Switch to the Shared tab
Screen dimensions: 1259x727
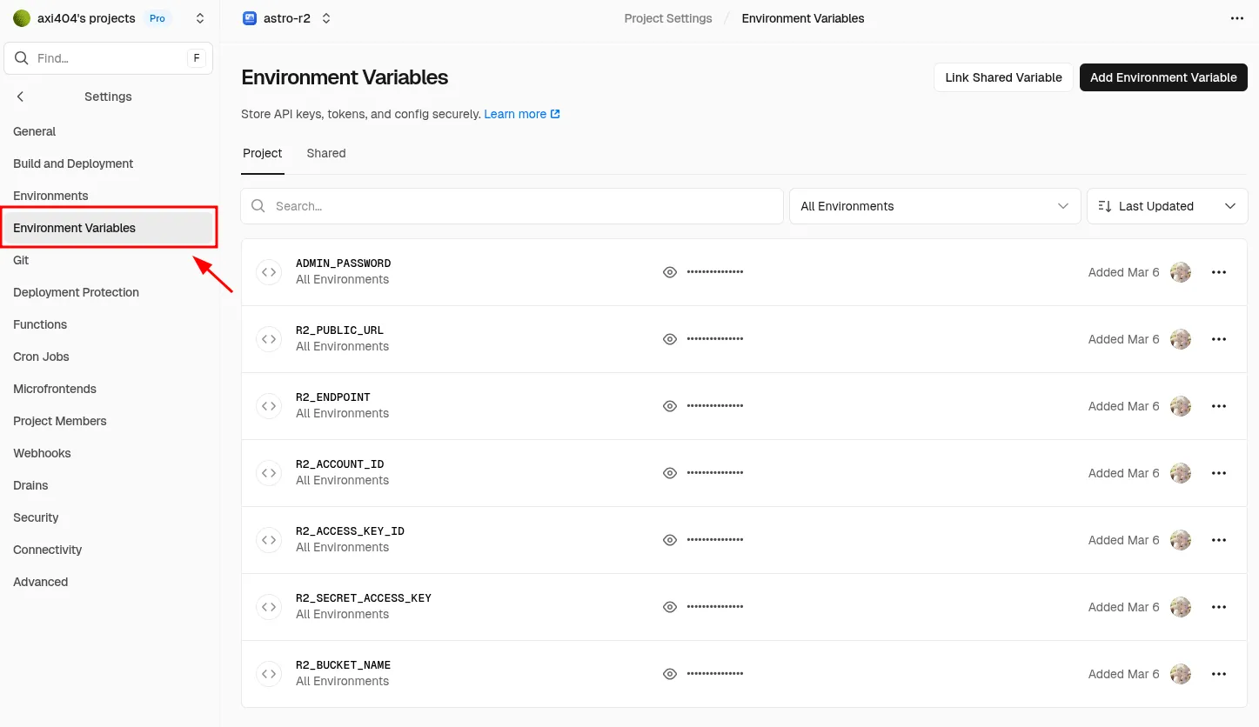(x=325, y=153)
